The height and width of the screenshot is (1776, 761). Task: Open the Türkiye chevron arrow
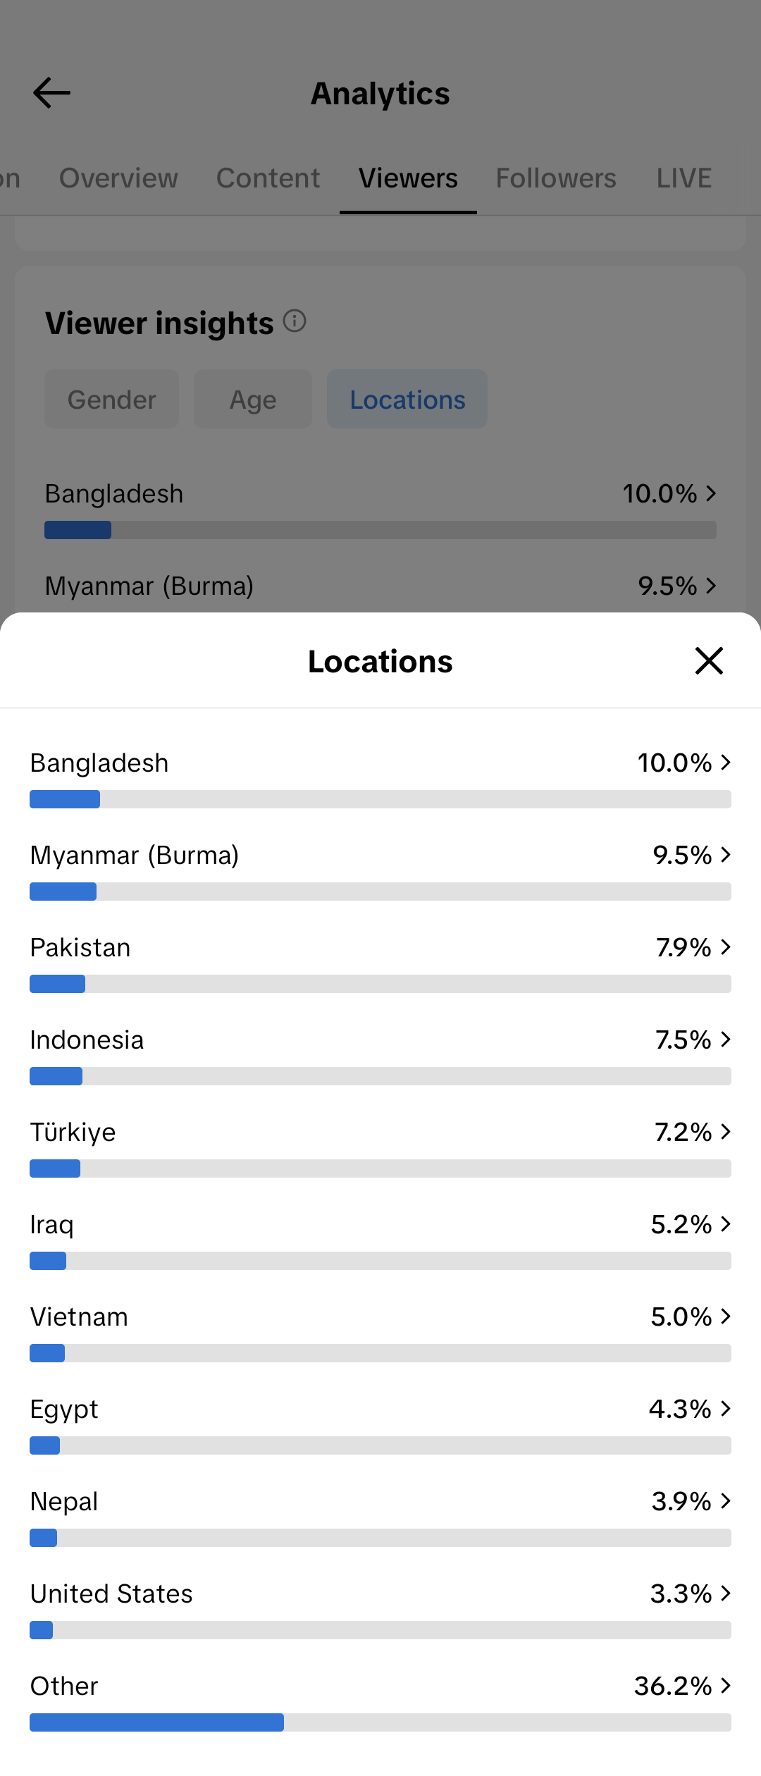tap(726, 1132)
